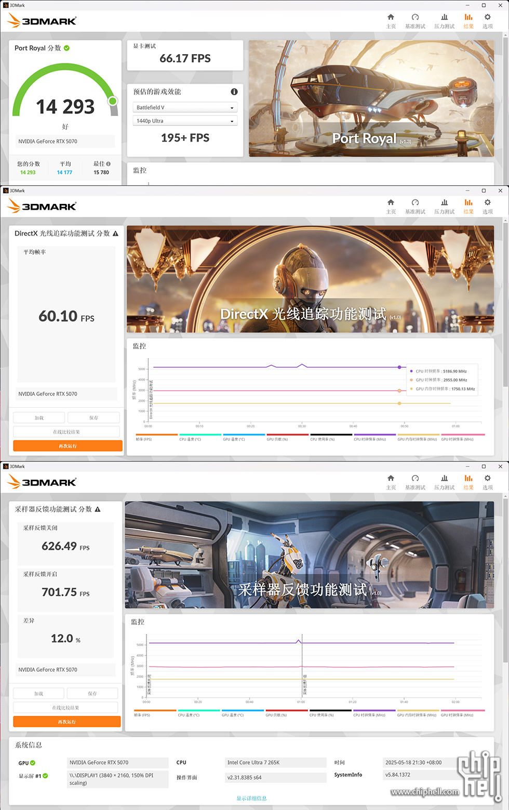
Task: Toggle GPU 负载 legend in DirectX ray tracing chart
Action: point(287,438)
